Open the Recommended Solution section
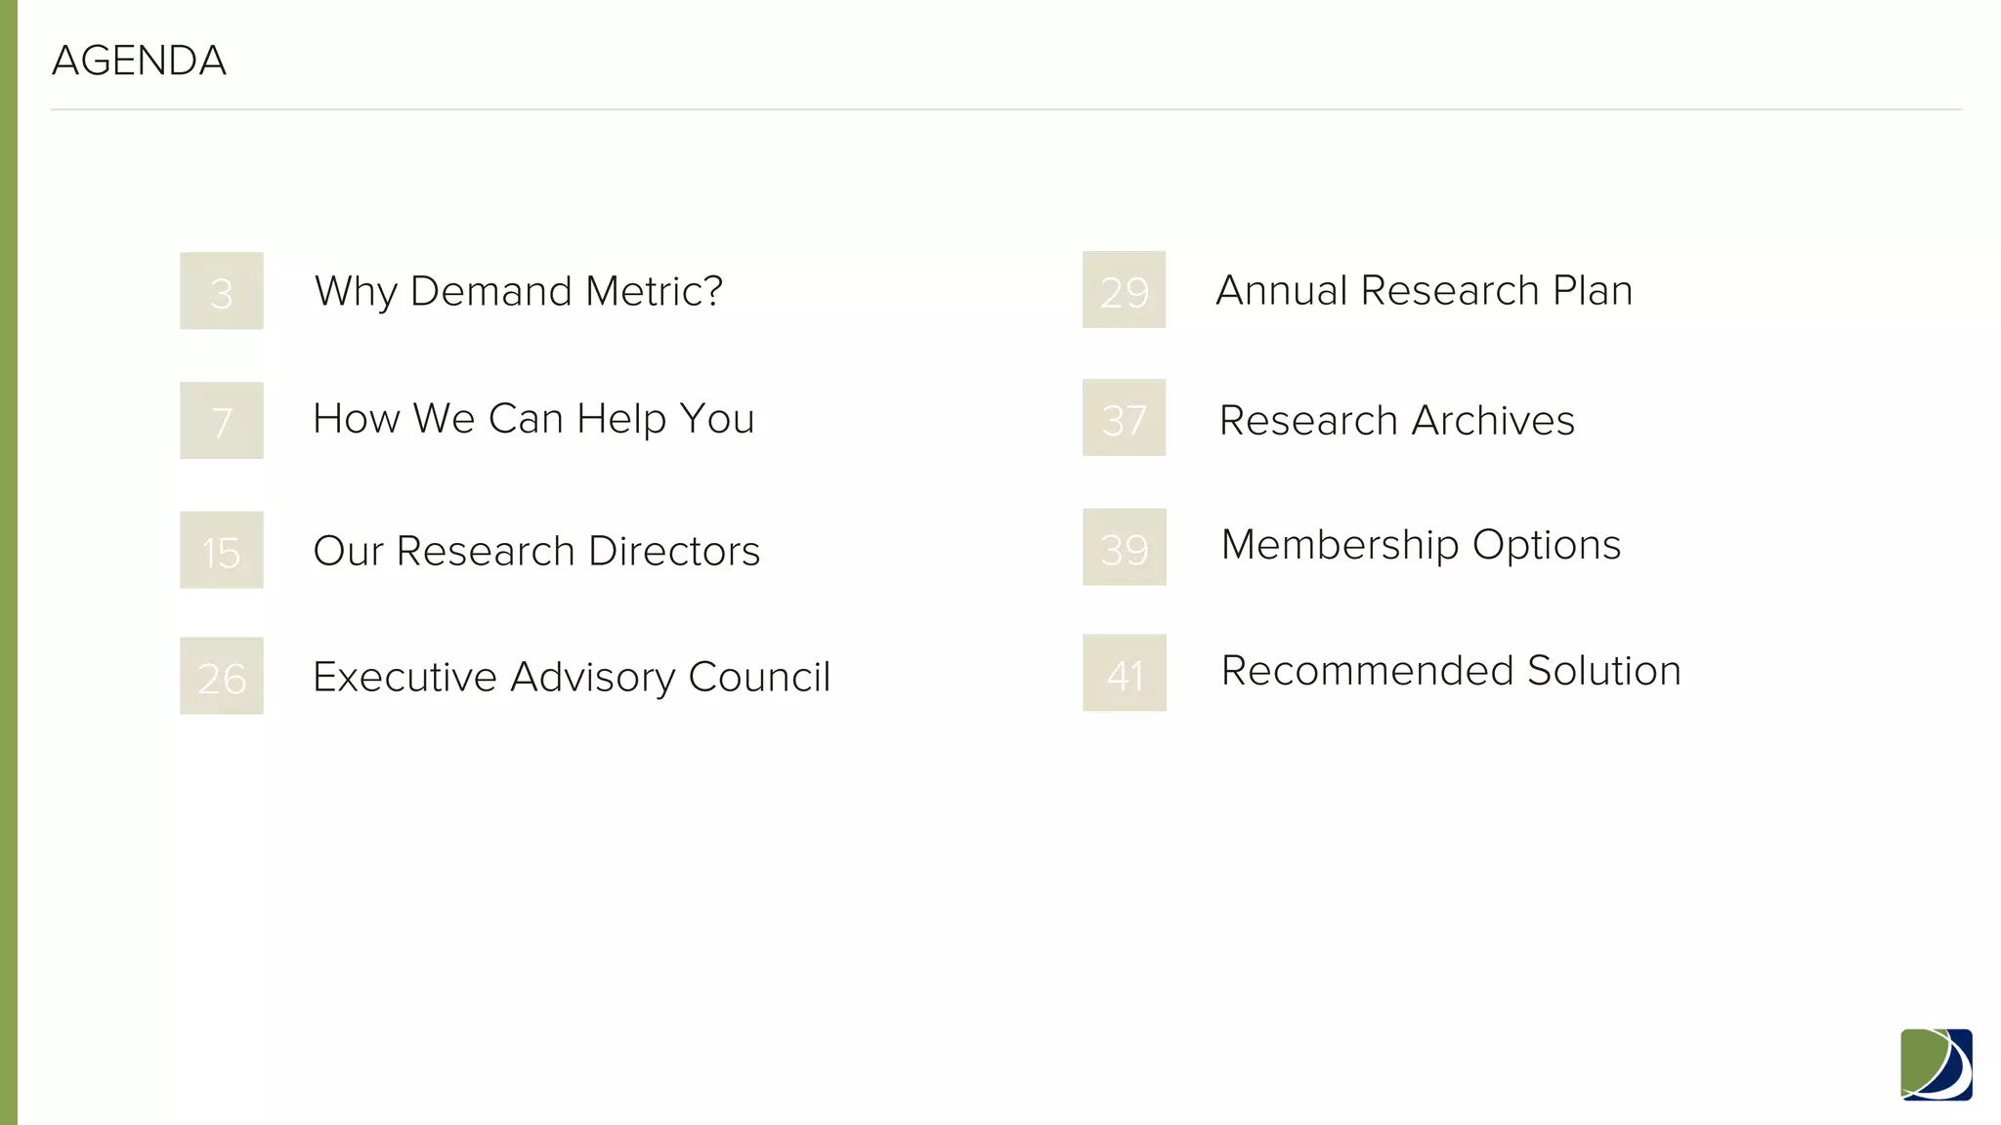 pos(1451,671)
